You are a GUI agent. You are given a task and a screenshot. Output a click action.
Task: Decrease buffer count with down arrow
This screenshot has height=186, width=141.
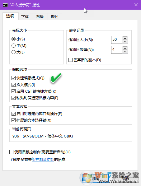(x=125, y=52)
